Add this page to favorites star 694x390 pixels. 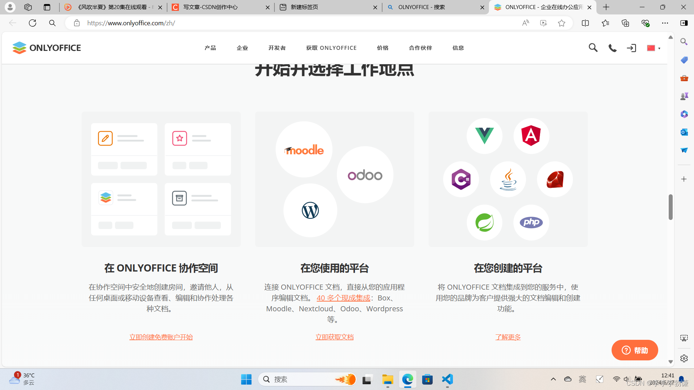(x=561, y=23)
